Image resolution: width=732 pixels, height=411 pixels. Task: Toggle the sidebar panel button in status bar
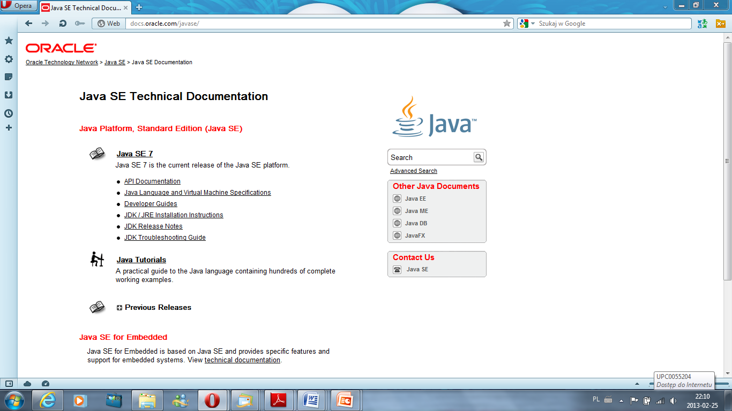(9, 384)
